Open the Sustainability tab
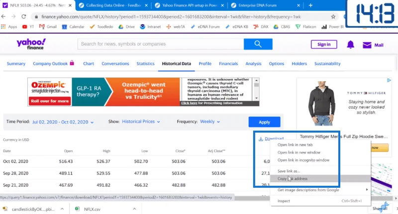This screenshot has height=214, width=398. [x=327, y=64]
